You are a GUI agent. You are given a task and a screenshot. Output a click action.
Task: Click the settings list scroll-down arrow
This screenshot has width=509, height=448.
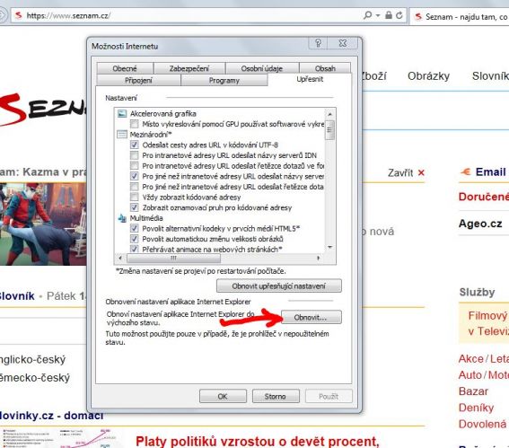pyautogui.click(x=329, y=248)
